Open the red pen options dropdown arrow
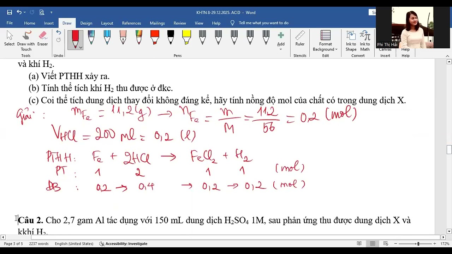Screen dimensions: 452x254 pyautogui.click(x=81, y=47)
